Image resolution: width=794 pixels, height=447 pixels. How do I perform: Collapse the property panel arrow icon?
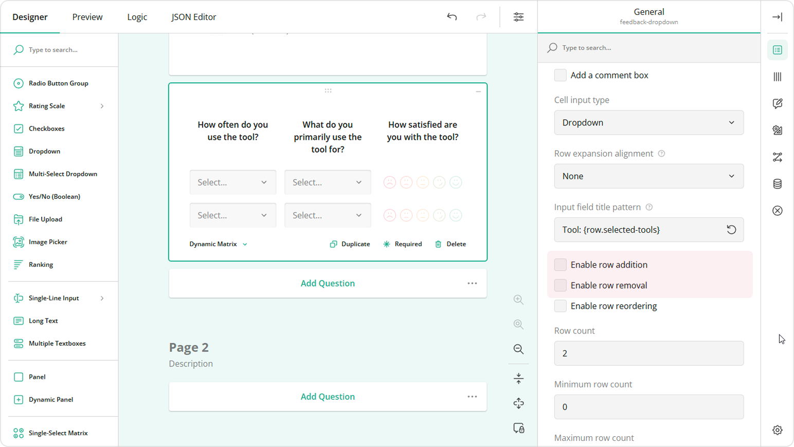tap(777, 17)
